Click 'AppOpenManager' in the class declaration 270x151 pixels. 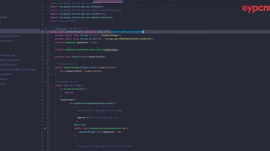[x=74, y=32]
